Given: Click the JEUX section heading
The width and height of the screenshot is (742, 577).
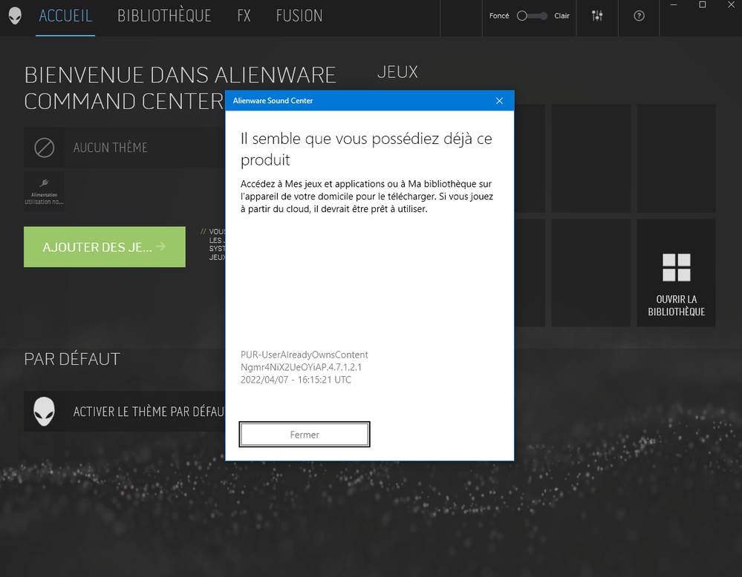Looking at the screenshot, I should click(397, 72).
